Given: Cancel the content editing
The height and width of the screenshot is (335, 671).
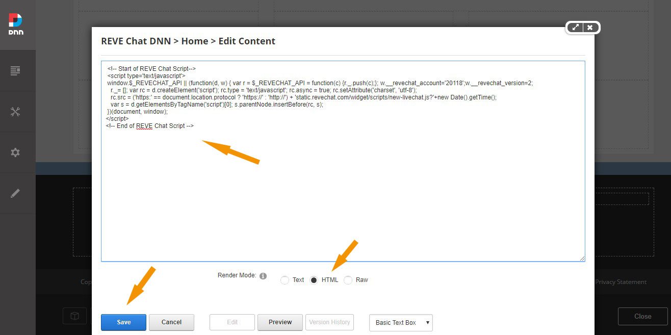Looking at the screenshot, I should [171, 322].
